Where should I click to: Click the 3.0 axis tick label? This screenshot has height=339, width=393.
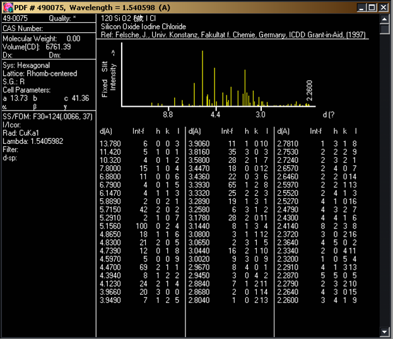(261, 115)
